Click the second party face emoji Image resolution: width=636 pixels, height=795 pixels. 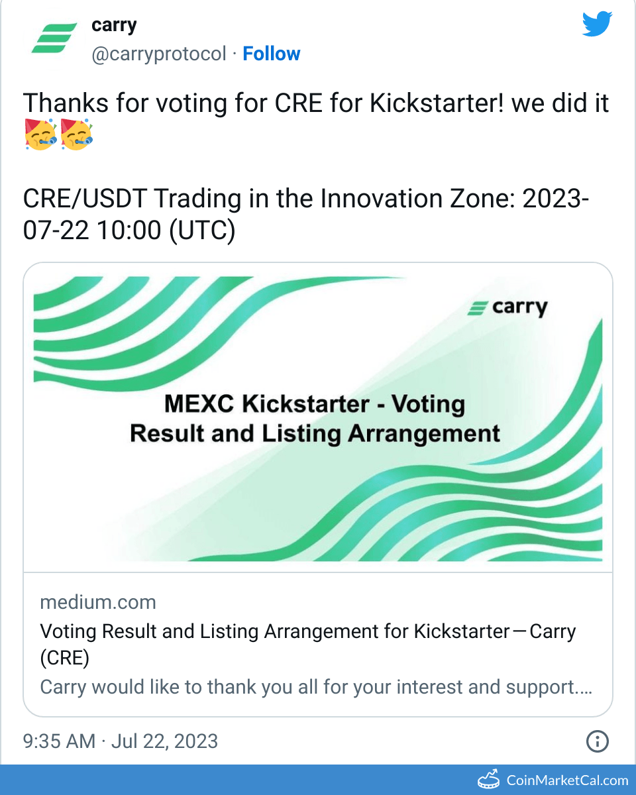[x=77, y=134]
